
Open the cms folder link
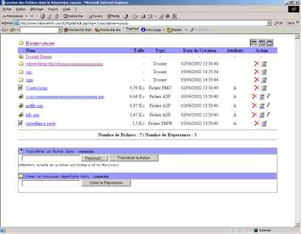(x=29, y=80)
